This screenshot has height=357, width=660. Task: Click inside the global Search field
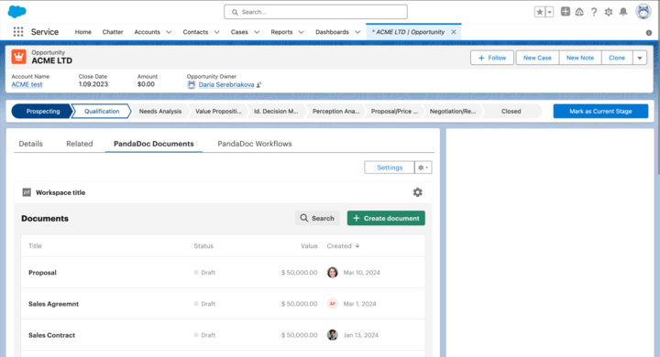[315, 12]
